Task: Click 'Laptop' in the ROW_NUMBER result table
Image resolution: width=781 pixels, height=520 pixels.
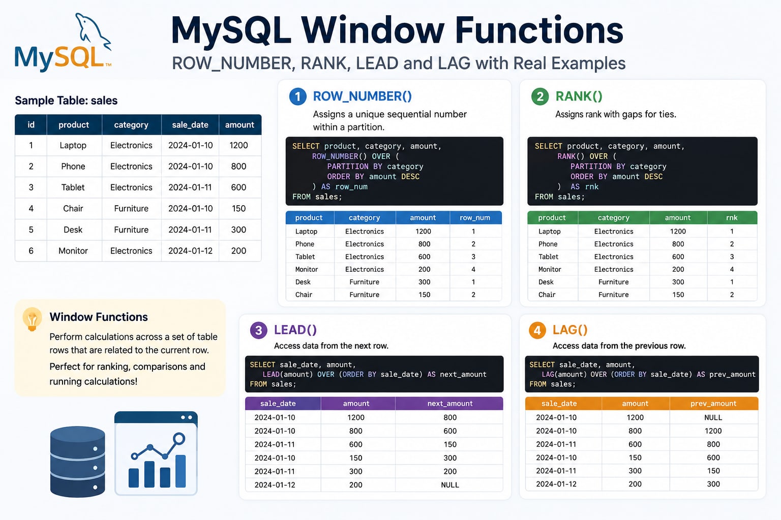Action: [306, 232]
